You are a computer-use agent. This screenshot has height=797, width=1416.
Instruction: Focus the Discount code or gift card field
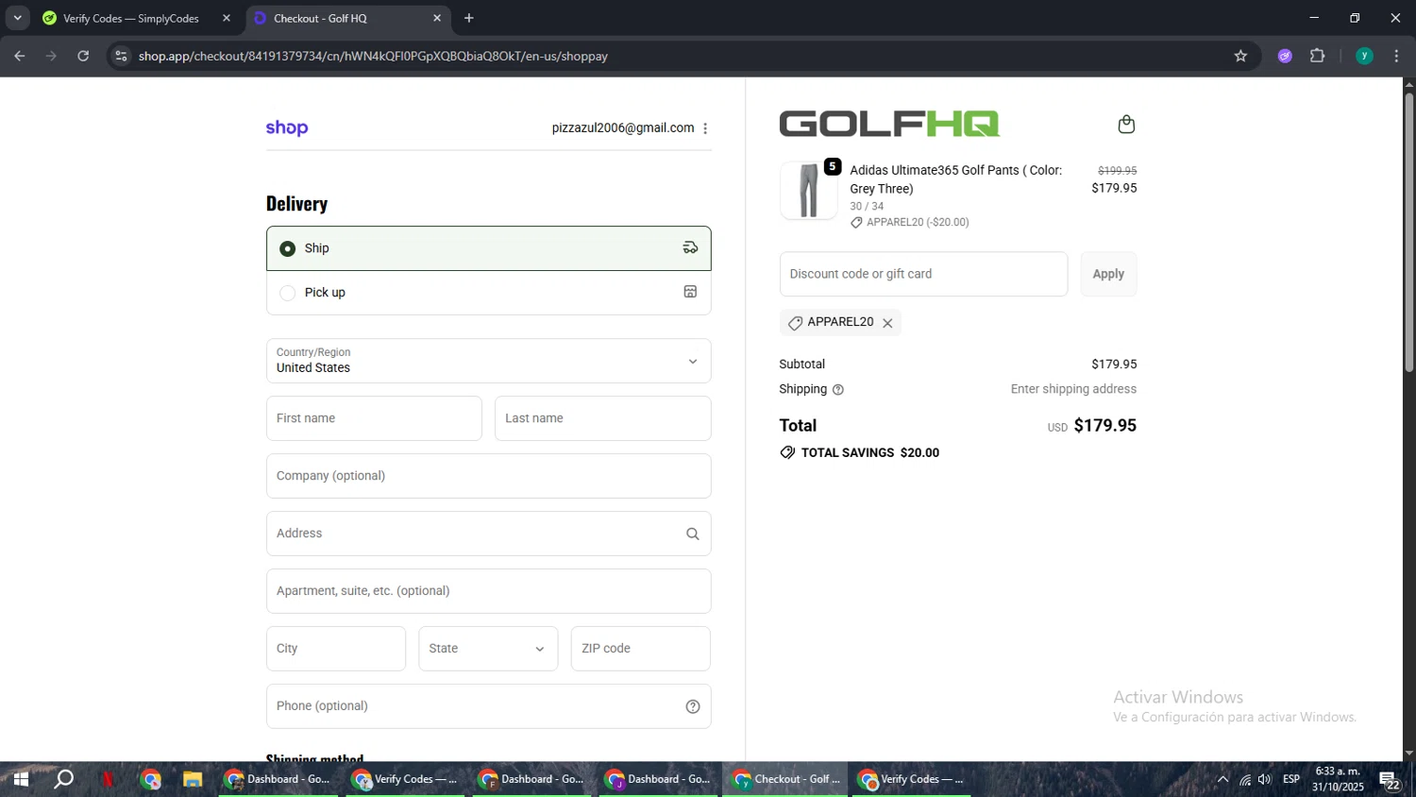[x=923, y=274]
